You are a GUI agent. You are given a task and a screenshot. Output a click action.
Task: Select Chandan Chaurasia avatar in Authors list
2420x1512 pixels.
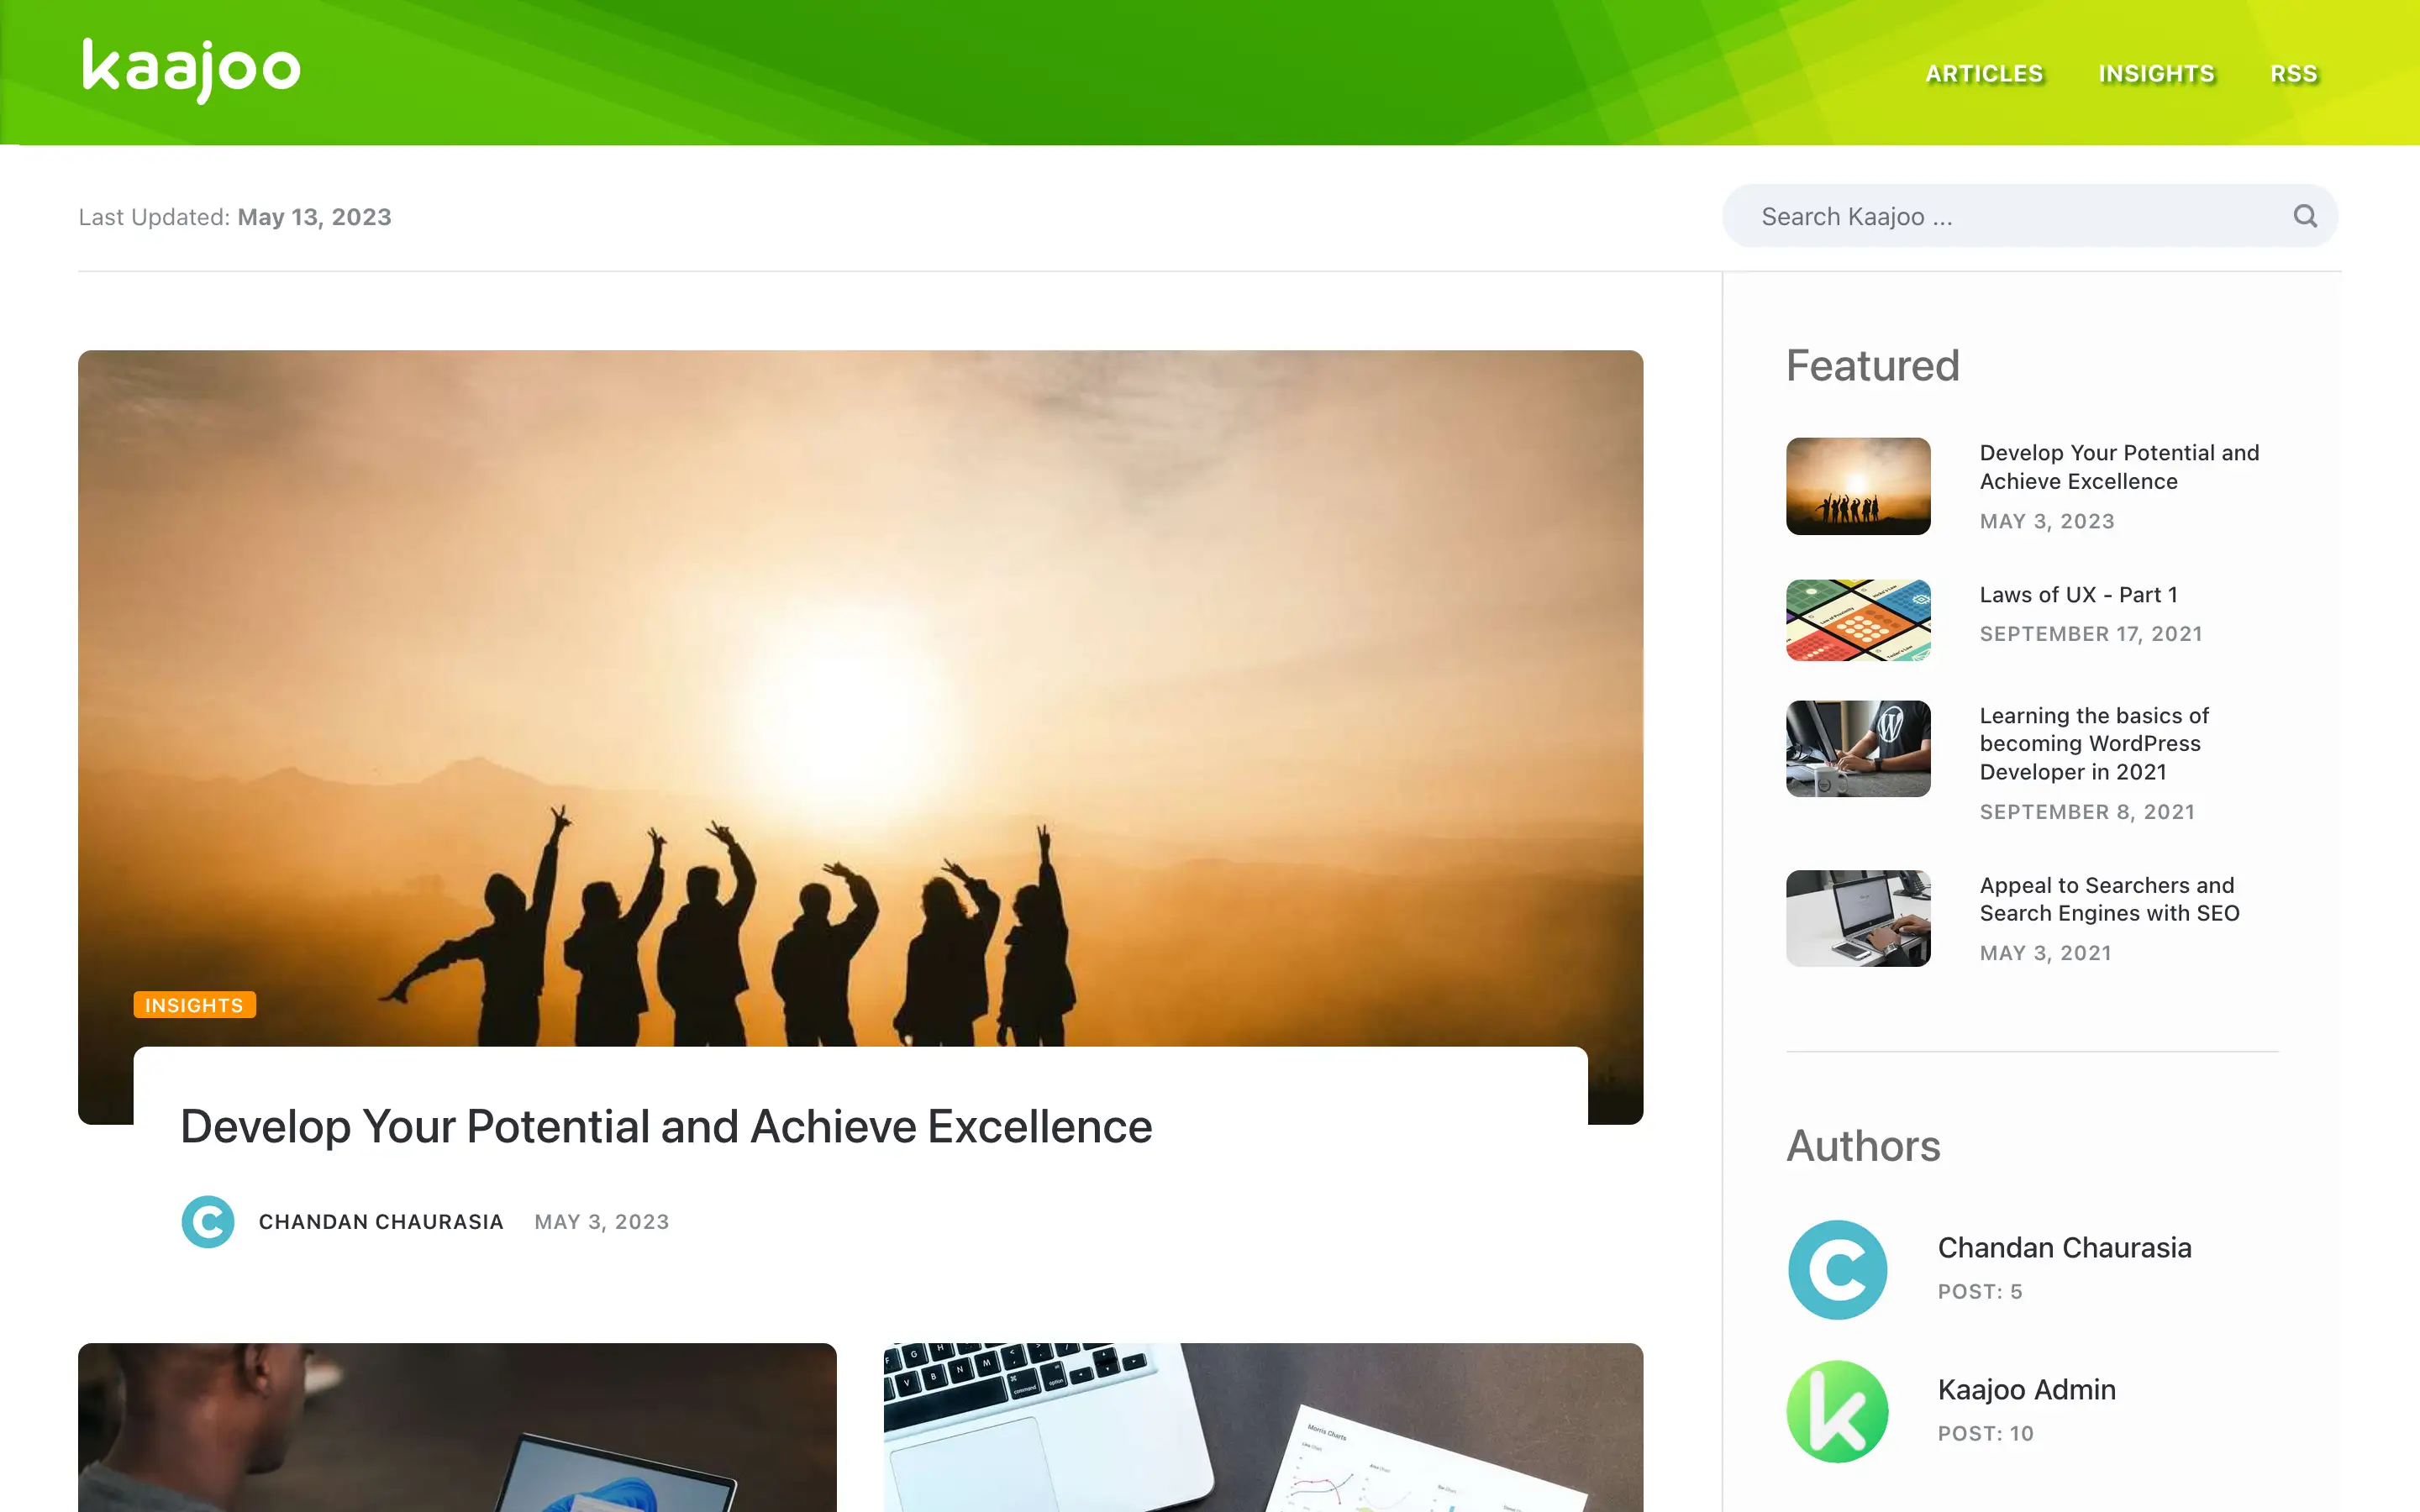coord(1837,1269)
